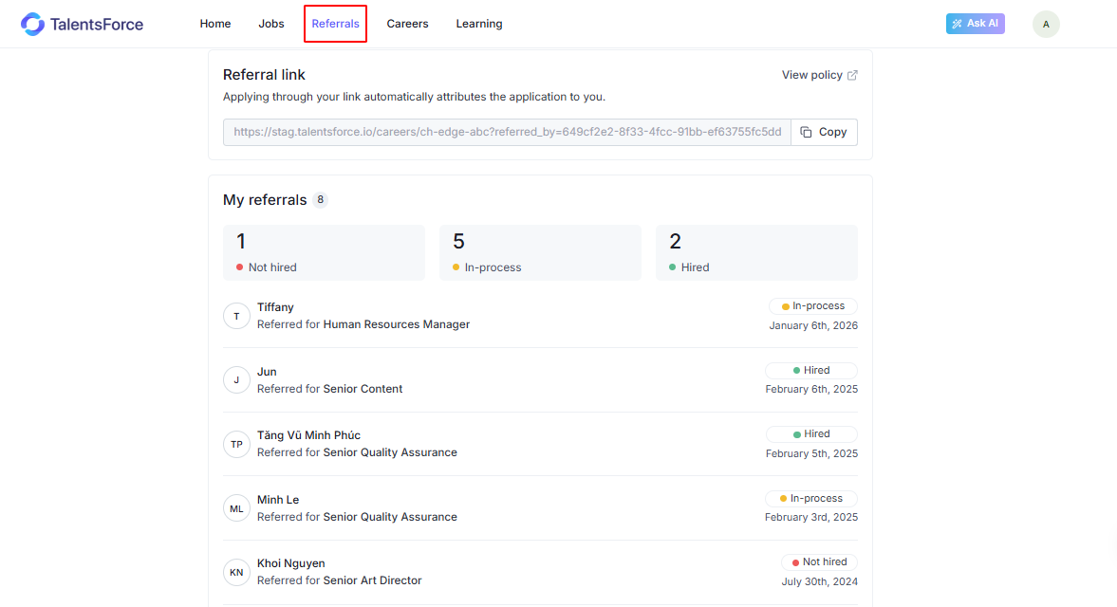This screenshot has width=1117, height=607.
Task: Click the View policy external link
Action: tap(820, 75)
